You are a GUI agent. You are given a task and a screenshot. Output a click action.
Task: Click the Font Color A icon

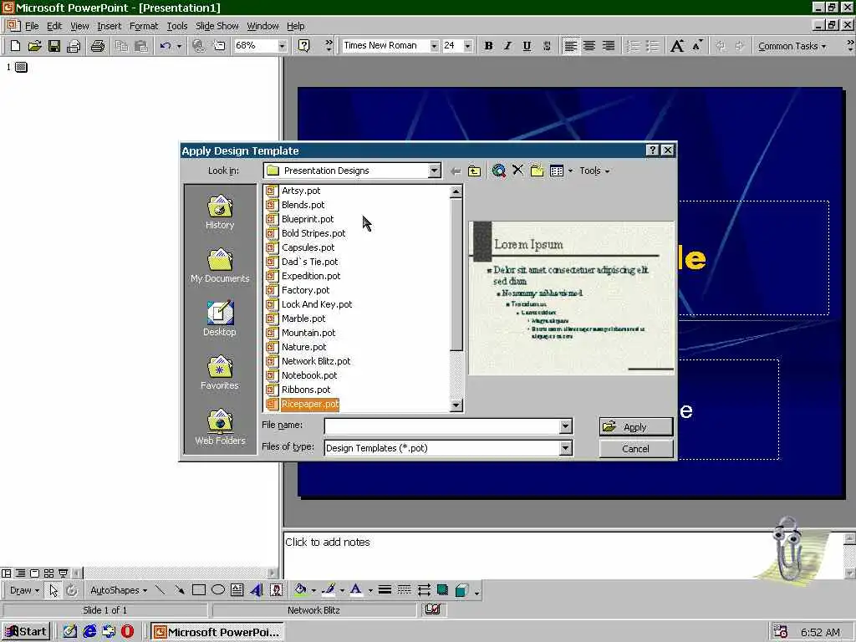click(x=356, y=590)
